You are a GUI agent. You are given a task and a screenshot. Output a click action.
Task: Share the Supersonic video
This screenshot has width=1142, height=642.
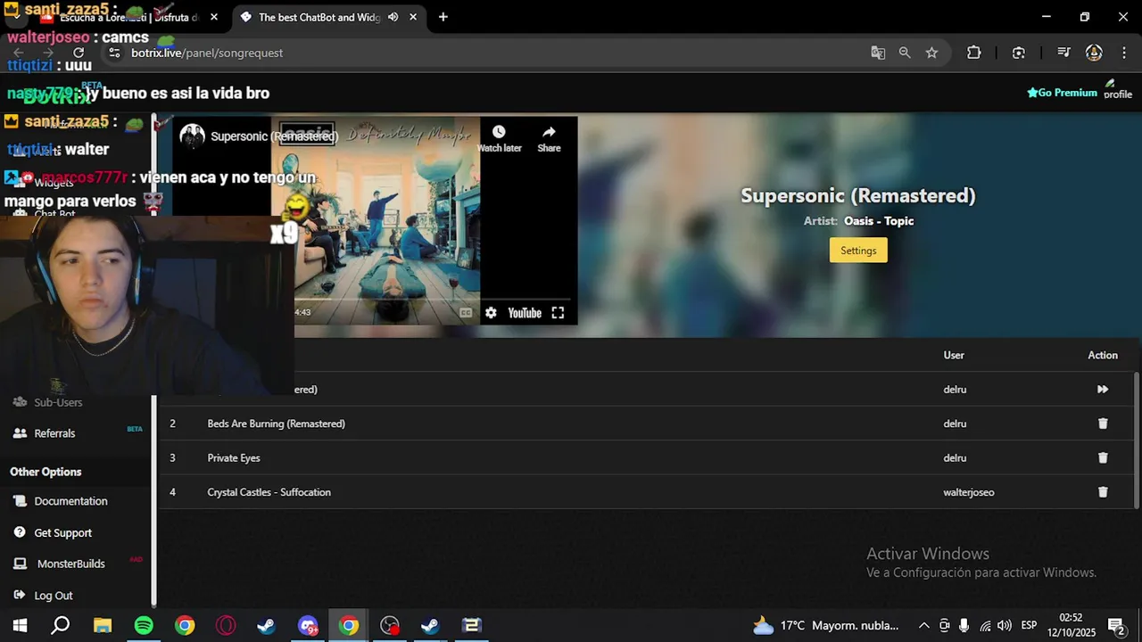(x=549, y=139)
